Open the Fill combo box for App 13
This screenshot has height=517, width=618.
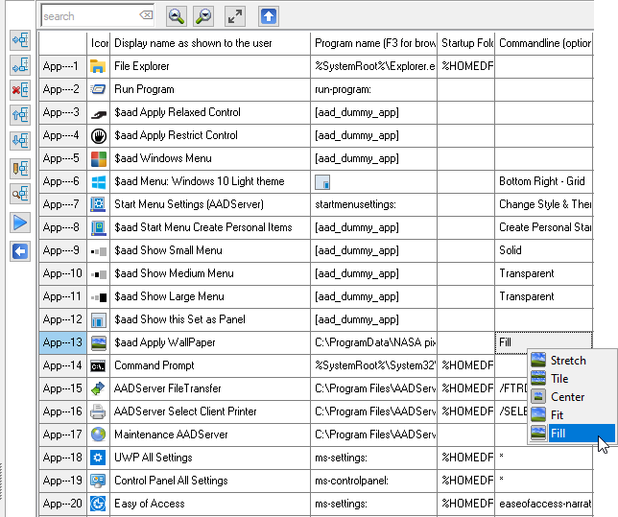coord(543,342)
